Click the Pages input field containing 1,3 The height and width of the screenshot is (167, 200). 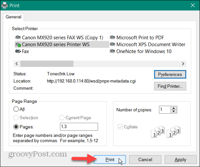[x=79, y=127]
